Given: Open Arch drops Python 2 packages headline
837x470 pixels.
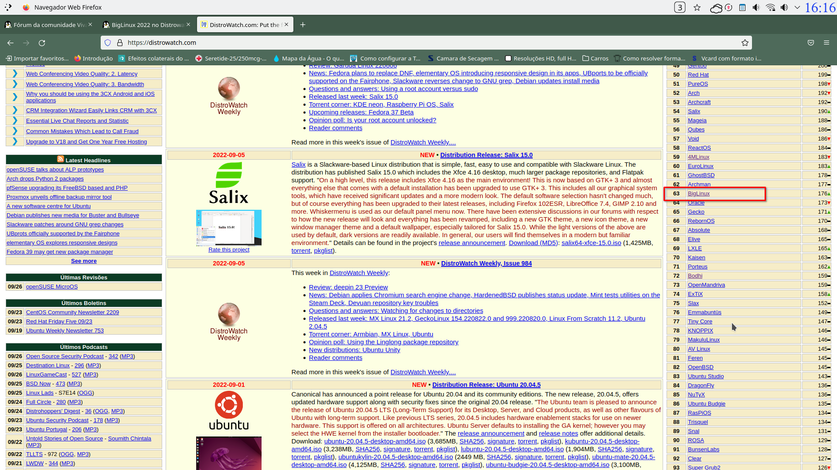Looking at the screenshot, I should pos(45,179).
